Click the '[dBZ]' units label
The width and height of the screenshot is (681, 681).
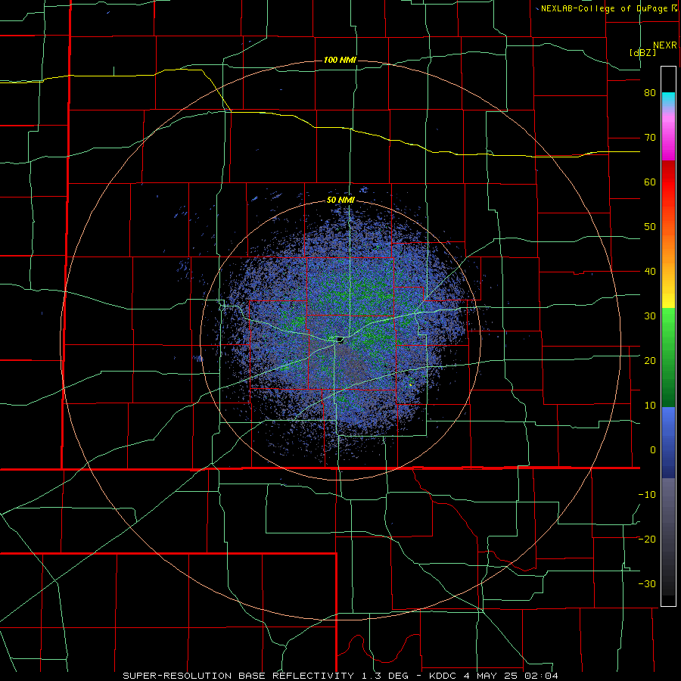pos(642,52)
